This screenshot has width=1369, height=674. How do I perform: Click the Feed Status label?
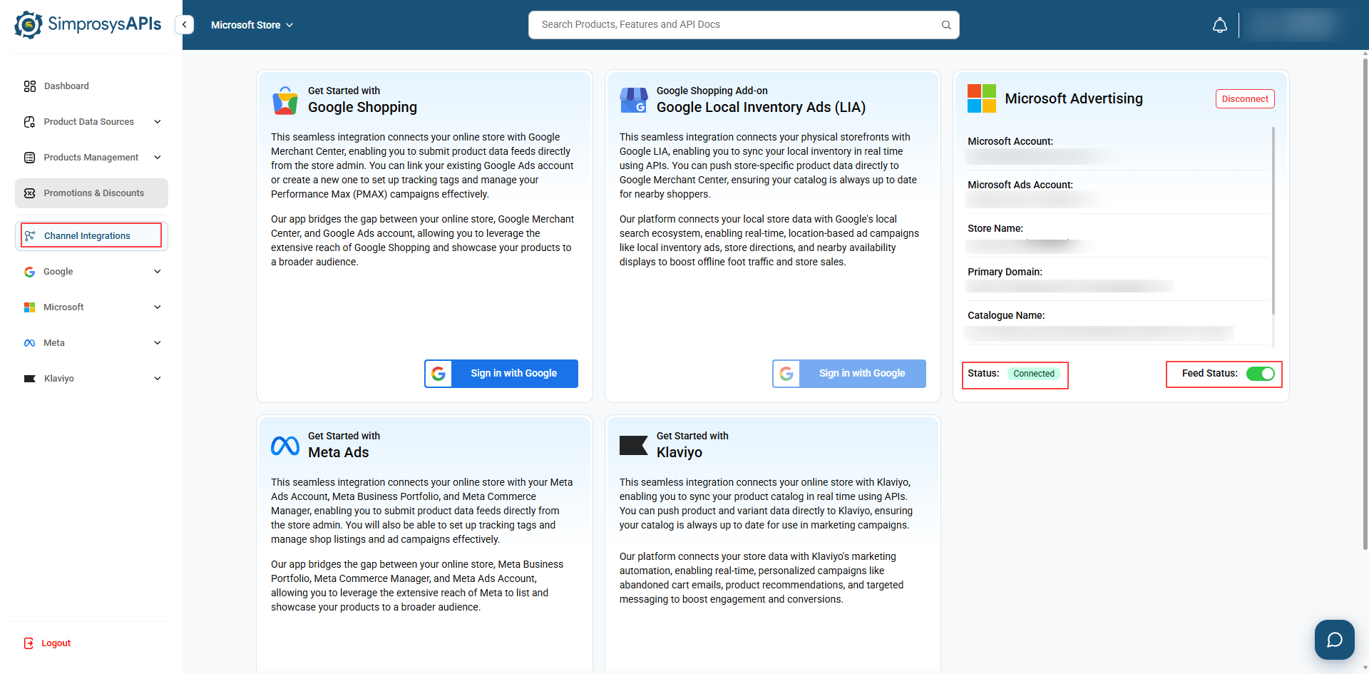coord(1210,373)
